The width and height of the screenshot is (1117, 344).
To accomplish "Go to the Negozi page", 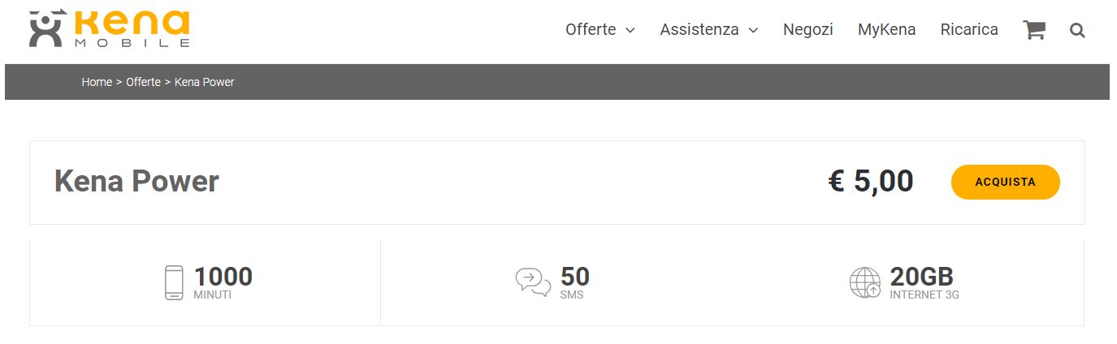I will point(807,30).
